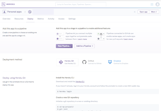Screen dimensions: 161x111
Task: Follow Learn more link about GitHub pipelines
Action: coord(128,39)
